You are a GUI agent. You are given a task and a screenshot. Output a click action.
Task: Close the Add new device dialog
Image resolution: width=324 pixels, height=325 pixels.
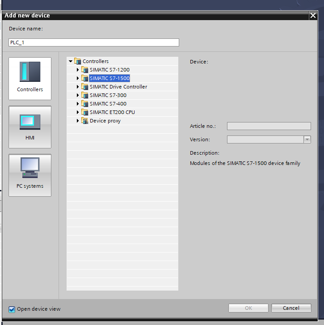click(313, 15)
